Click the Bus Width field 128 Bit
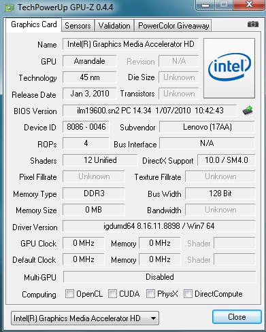This screenshot has height=332, width=266. [220, 193]
